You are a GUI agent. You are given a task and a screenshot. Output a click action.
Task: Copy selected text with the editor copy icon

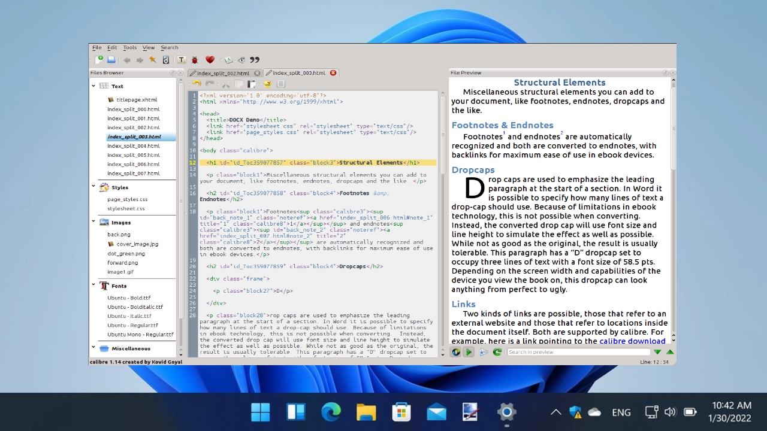(x=238, y=84)
